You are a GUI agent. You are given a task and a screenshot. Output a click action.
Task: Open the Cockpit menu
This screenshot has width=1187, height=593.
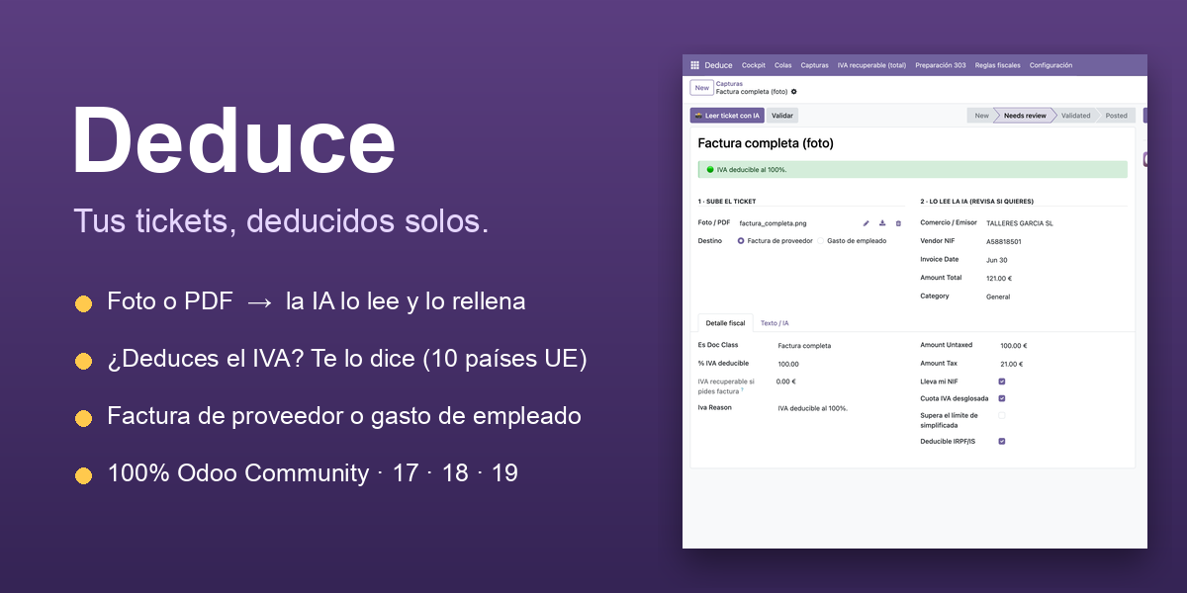pos(754,65)
